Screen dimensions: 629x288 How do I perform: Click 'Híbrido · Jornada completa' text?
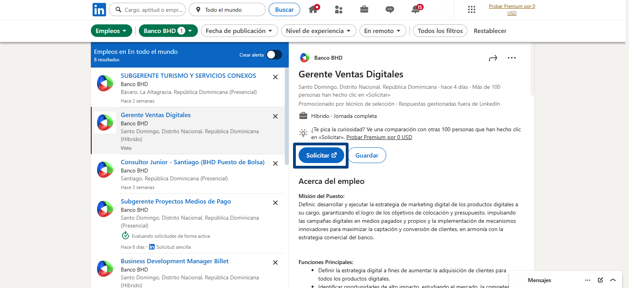tap(344, 116)
